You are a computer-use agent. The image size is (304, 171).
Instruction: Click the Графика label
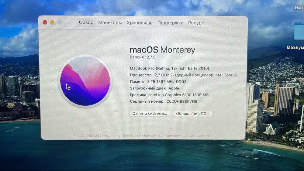click(138, 95)
